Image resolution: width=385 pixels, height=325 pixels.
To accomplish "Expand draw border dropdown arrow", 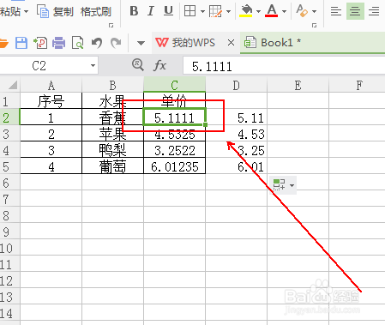I will [x=228, y=12].
